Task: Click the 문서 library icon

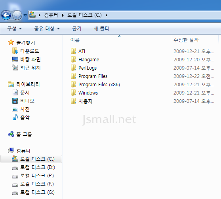Action: click(x=15, y=93)
